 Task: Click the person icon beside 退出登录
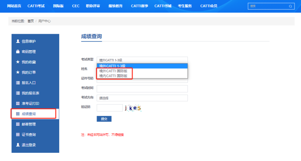click(18, 145)
